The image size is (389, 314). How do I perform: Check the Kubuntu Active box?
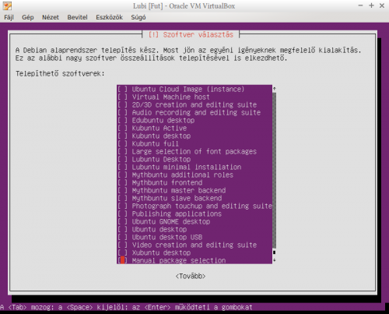click(122, 128)
